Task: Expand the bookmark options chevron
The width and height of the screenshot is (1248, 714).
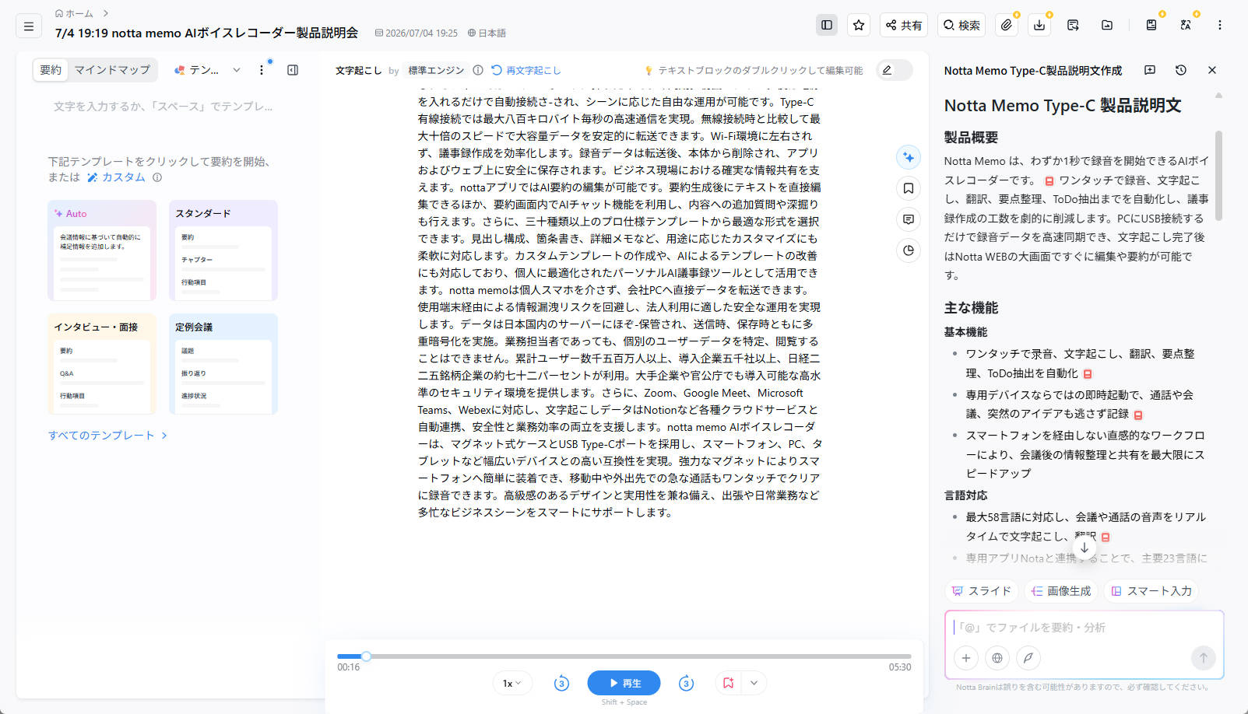Action: 754,683
